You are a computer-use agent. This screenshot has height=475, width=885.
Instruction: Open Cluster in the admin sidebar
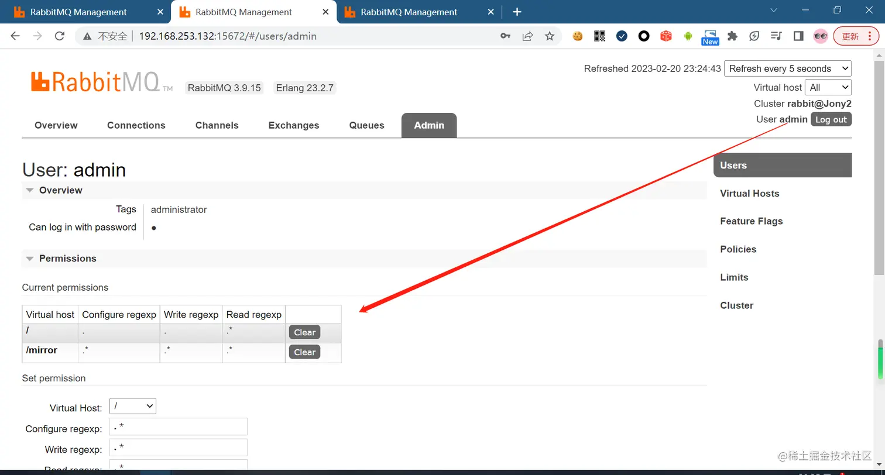736,305
